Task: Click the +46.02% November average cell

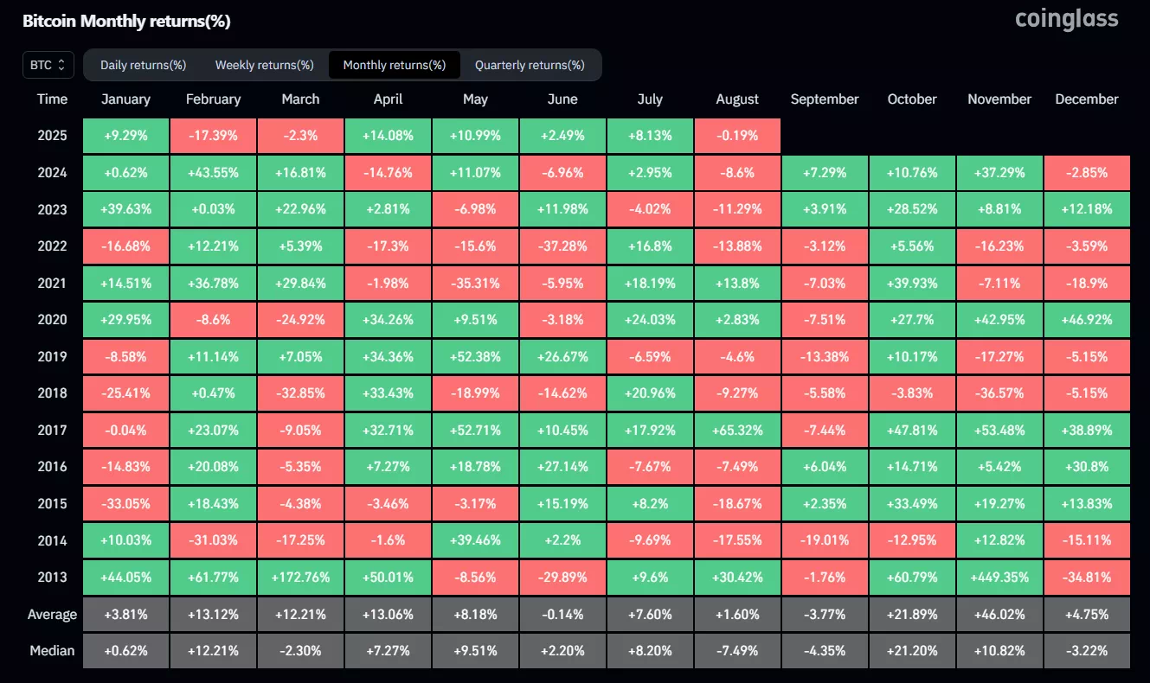Action: click(x=999, y=615)
